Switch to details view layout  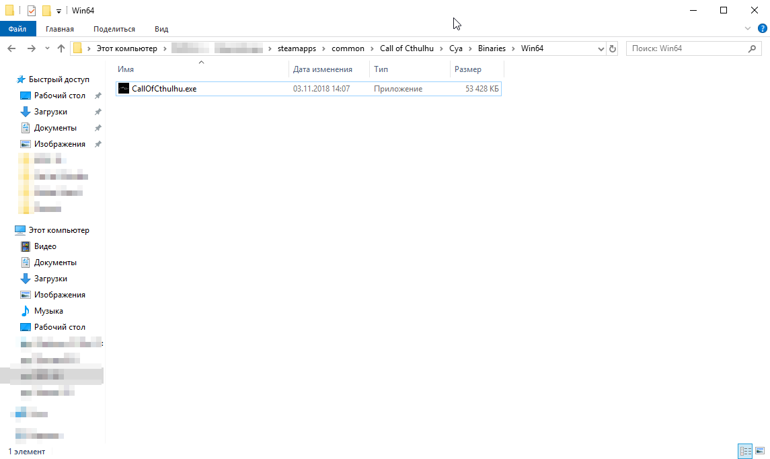[745, 451]
